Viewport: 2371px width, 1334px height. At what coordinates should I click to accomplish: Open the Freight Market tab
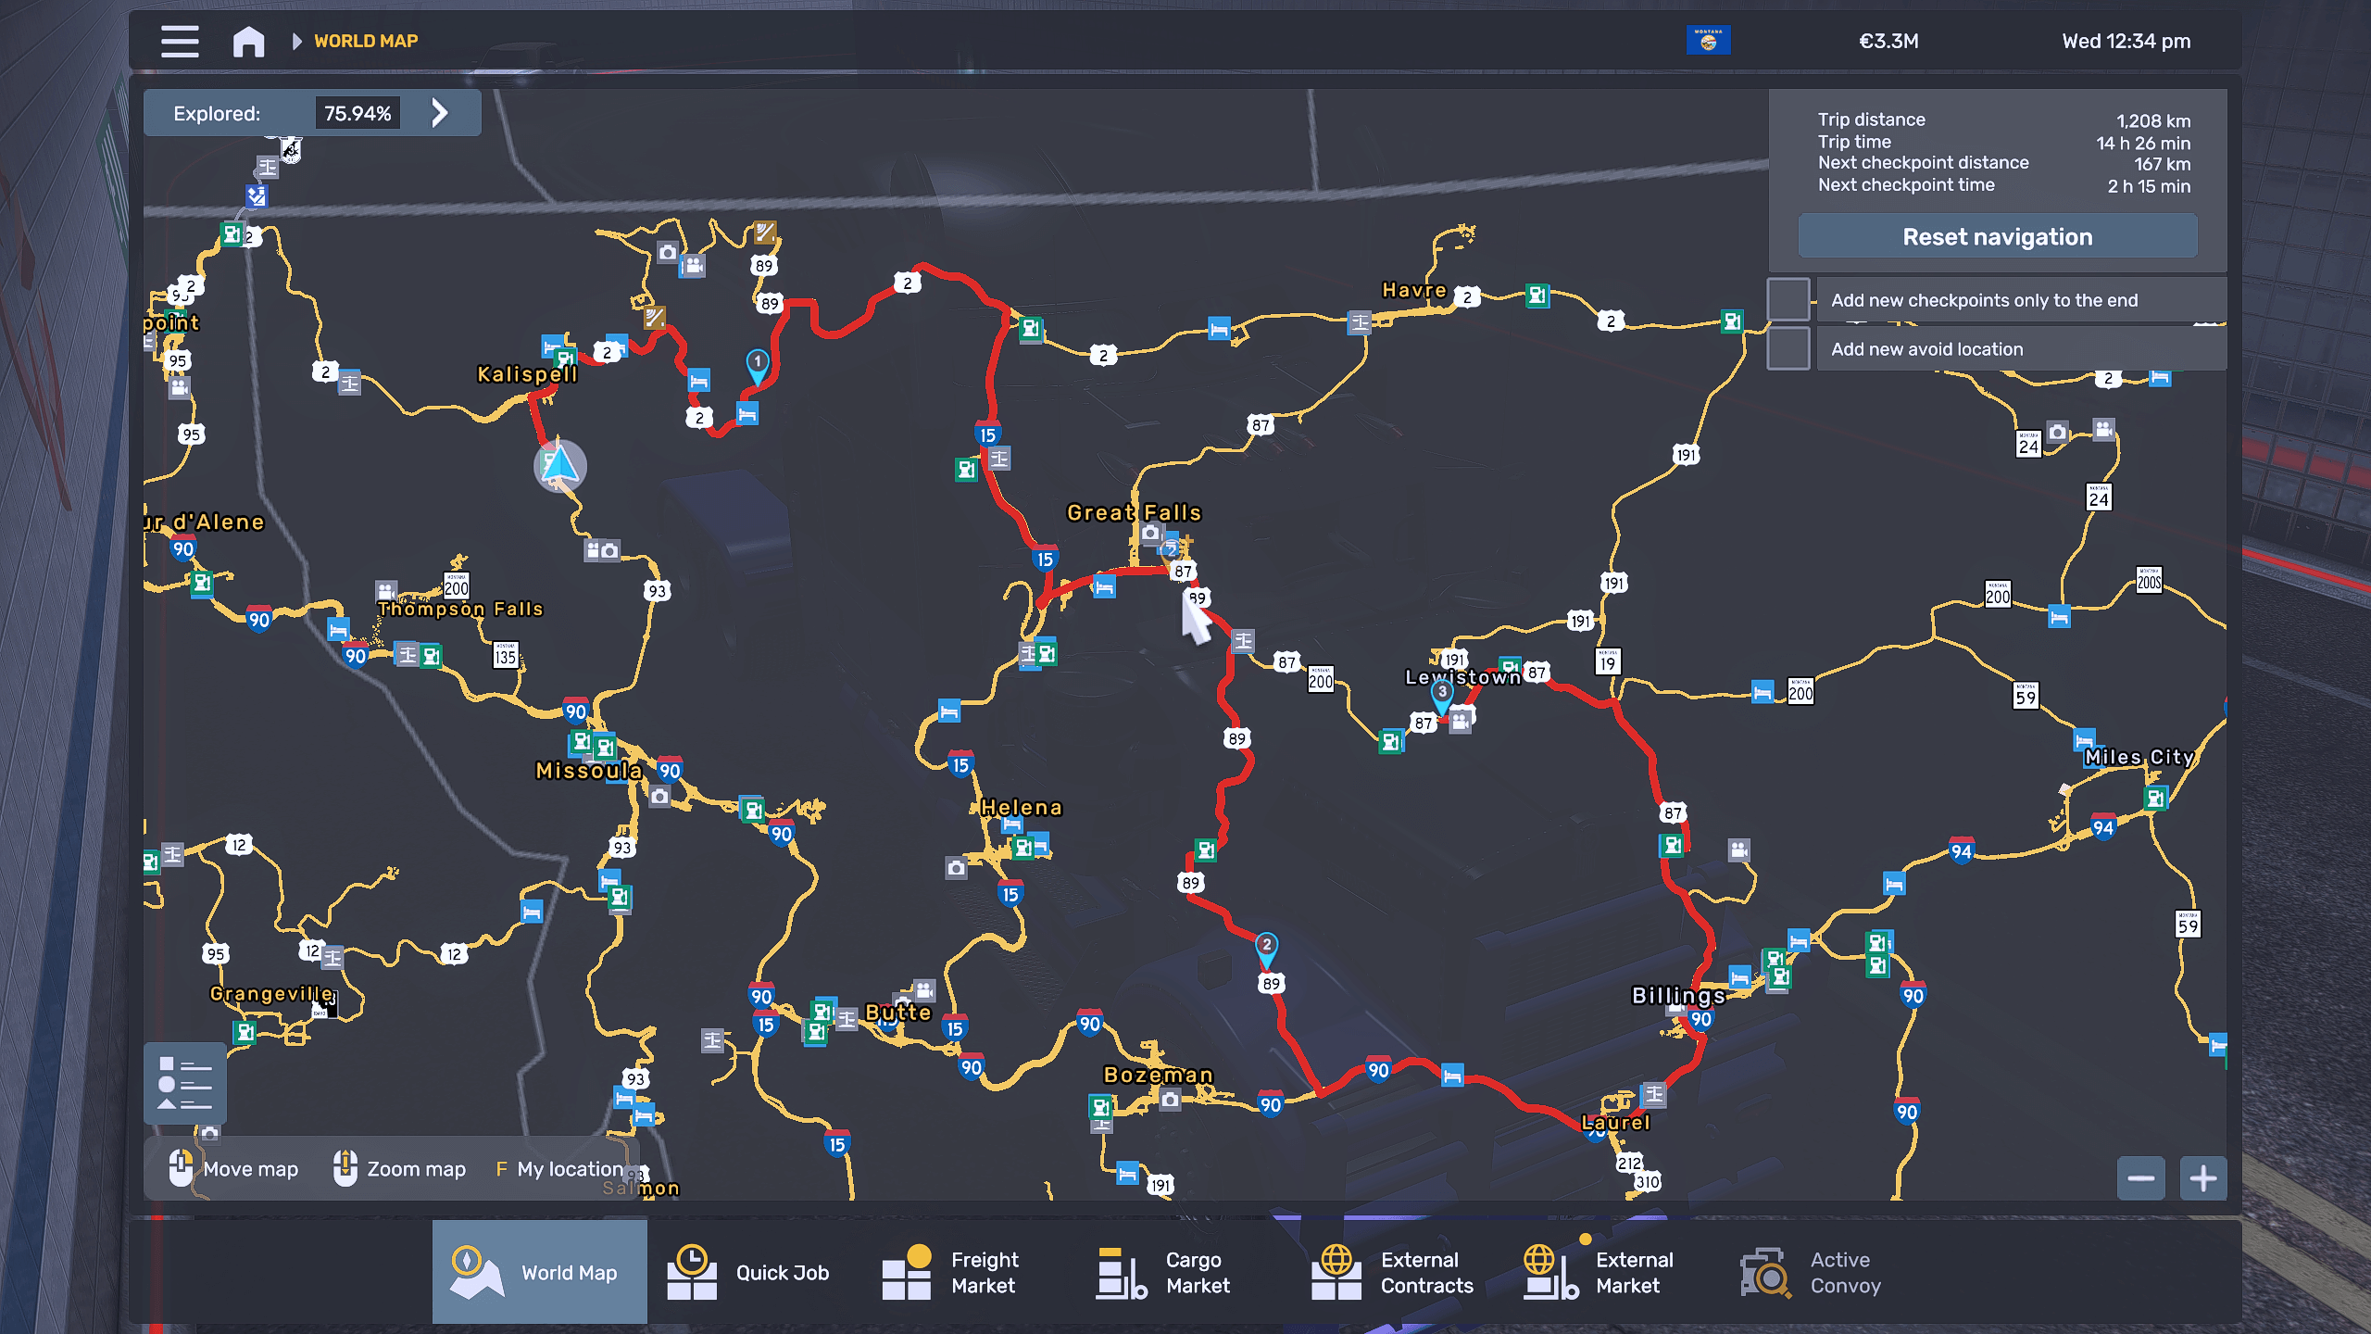951,1272
